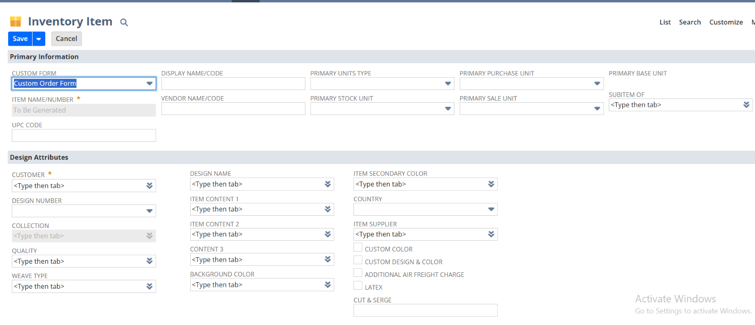Check the Additional Air Freight Charge box
The image size is (755, 325).
(x=358, y=273)
